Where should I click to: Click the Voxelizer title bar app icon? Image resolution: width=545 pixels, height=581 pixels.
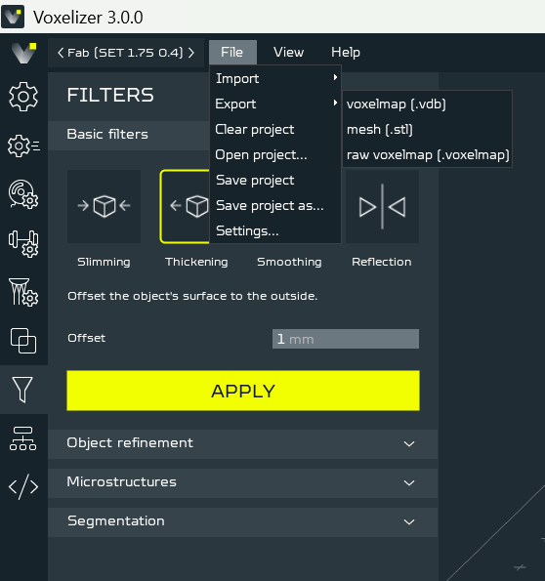(13, 17)
